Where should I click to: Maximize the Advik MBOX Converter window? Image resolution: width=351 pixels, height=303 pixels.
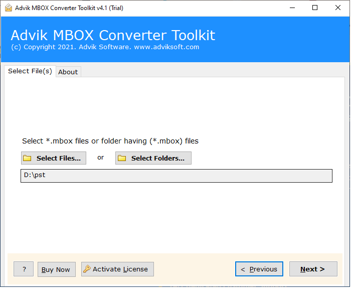pos(315,8)
